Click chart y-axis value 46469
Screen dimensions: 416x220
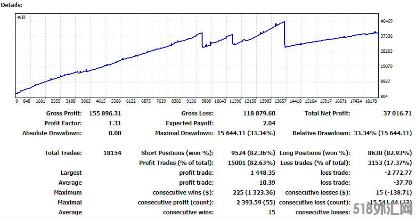point(386,21)
